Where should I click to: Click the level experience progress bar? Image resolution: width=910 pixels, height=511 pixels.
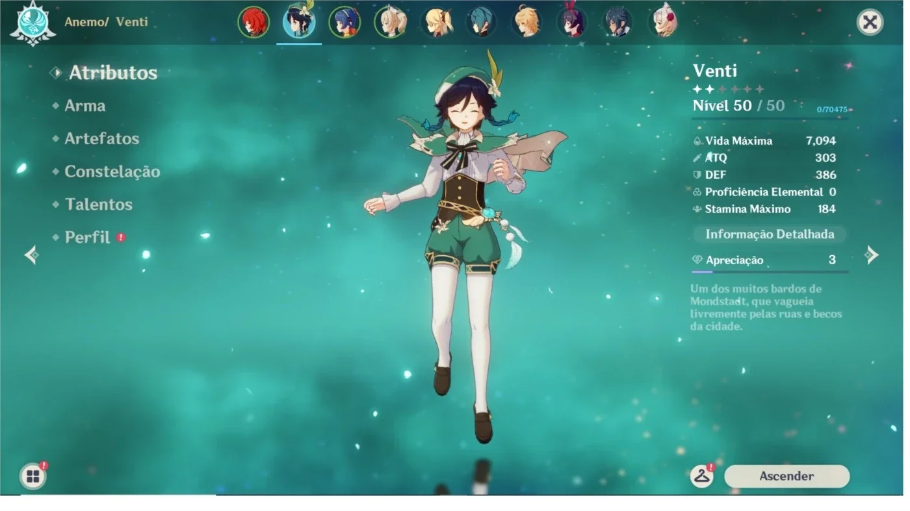click(x=770, y=118)
